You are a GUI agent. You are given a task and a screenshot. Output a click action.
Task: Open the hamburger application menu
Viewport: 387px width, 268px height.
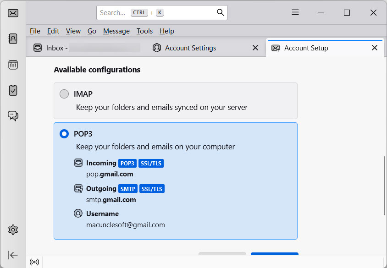tap(295, 12)
